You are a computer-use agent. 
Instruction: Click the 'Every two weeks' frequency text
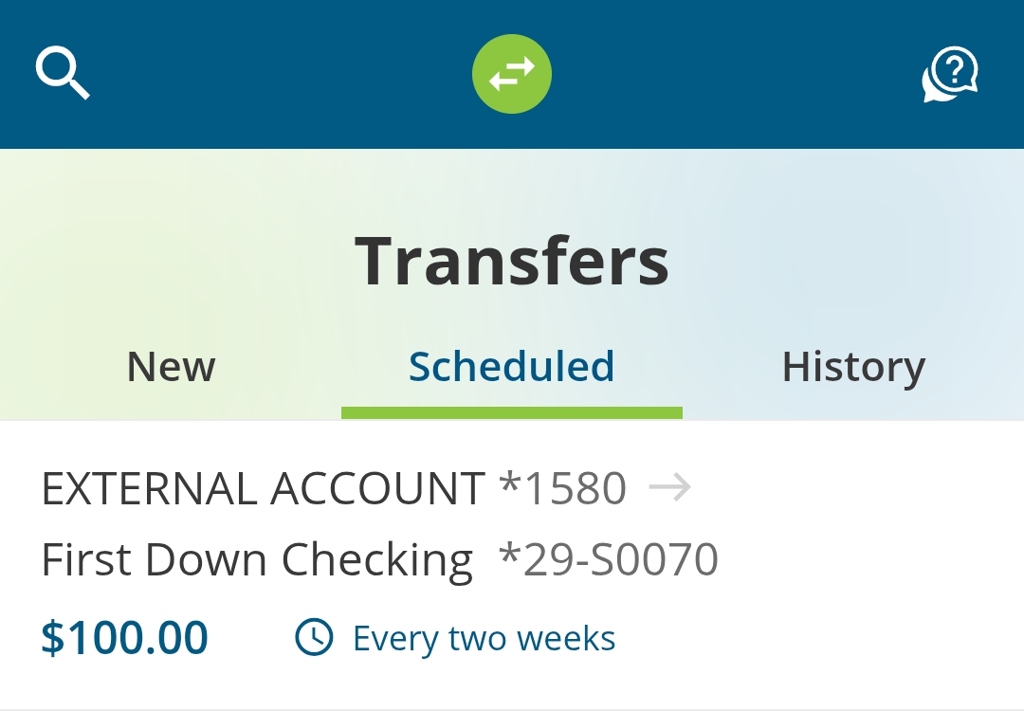[484, 638]
